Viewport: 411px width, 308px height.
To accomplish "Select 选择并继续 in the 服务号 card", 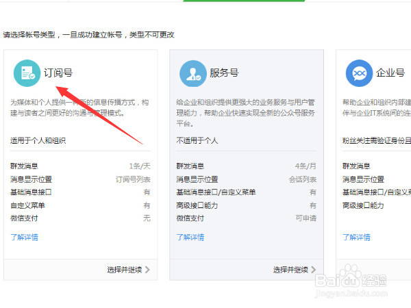I will pos(290,270).
